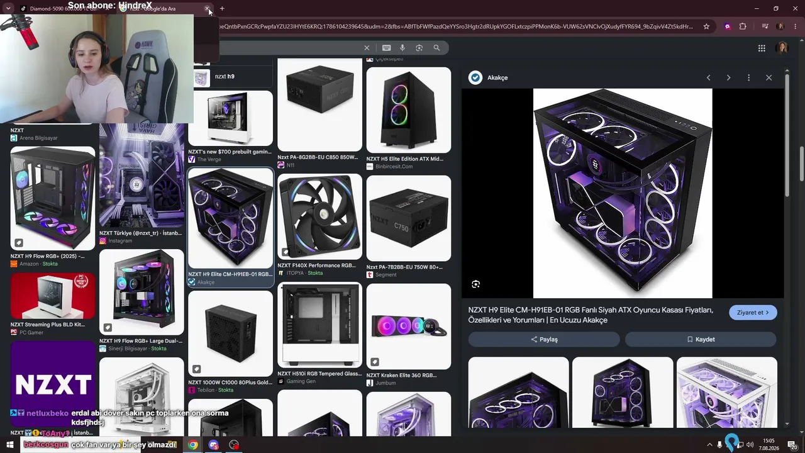Select the NZXT H9 Elite Akakçe grid thumbnail
The image size is (805, 453).
pyautogui.click(x=230, y=218)
